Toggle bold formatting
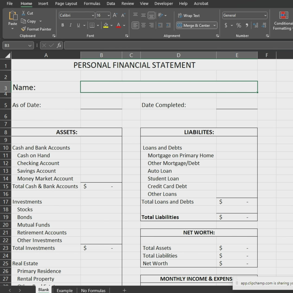Screen dimensions: 293x293 coord(62,25)
